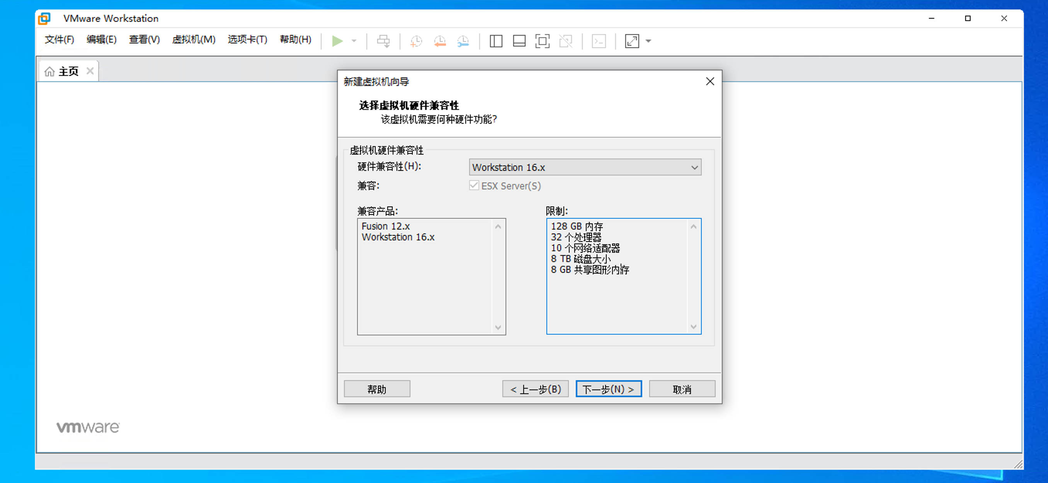Power on the virtual machine

[337, 41]
